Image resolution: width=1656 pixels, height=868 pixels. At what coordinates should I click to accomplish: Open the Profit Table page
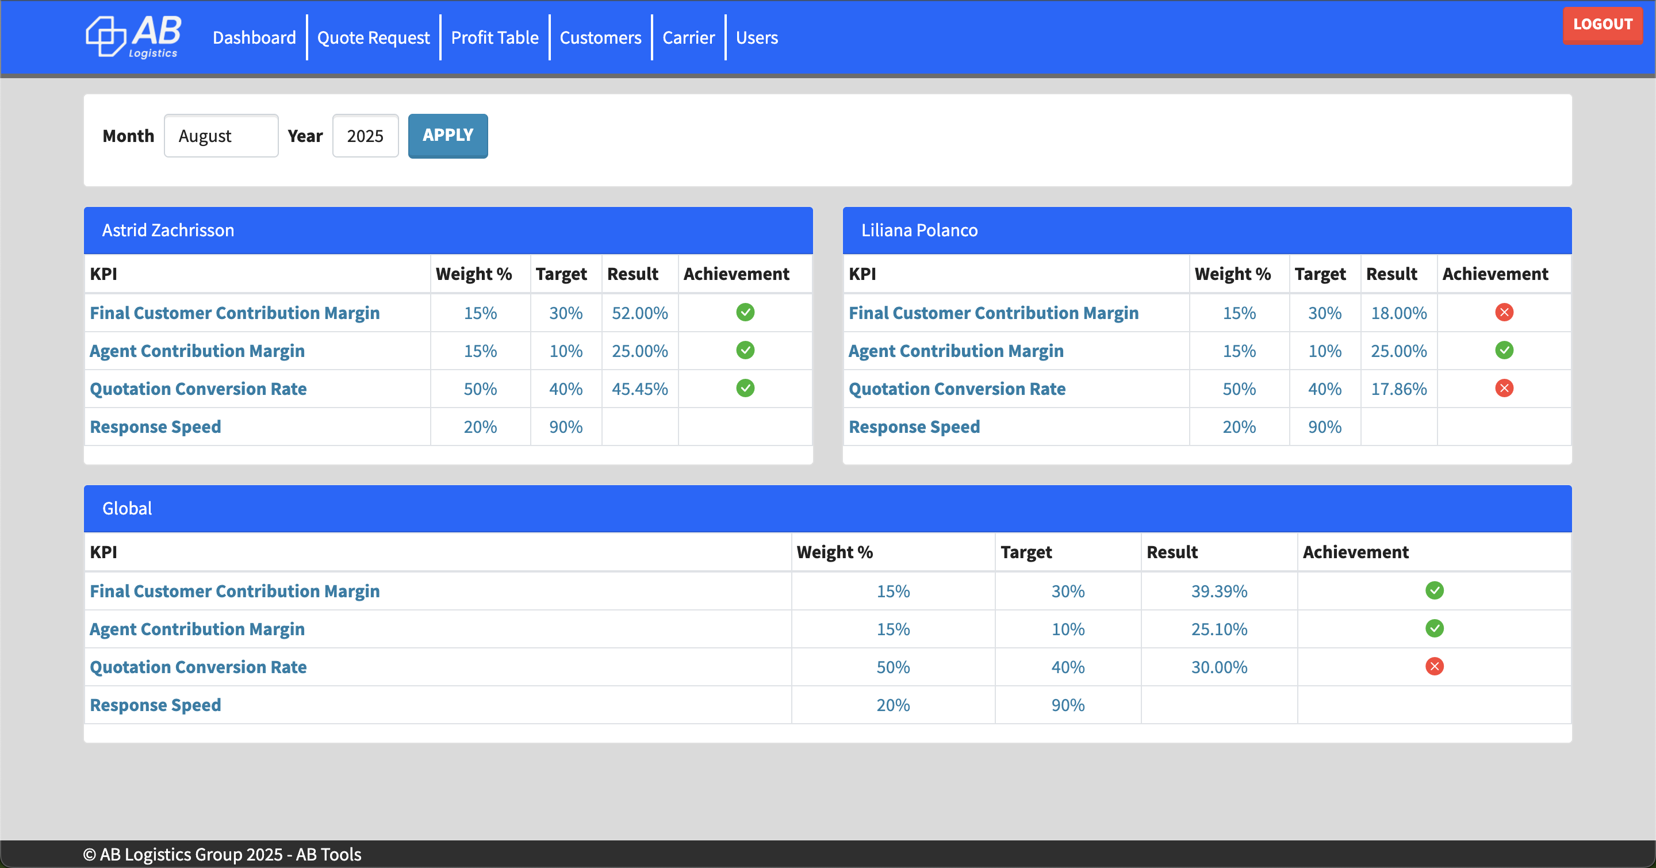(494, 38)
